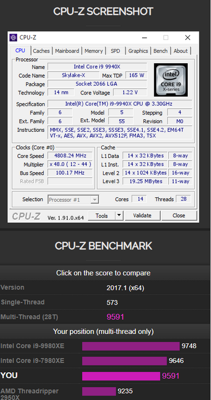
Task: Click the single-thread score 573
Action: pos(112,303)
